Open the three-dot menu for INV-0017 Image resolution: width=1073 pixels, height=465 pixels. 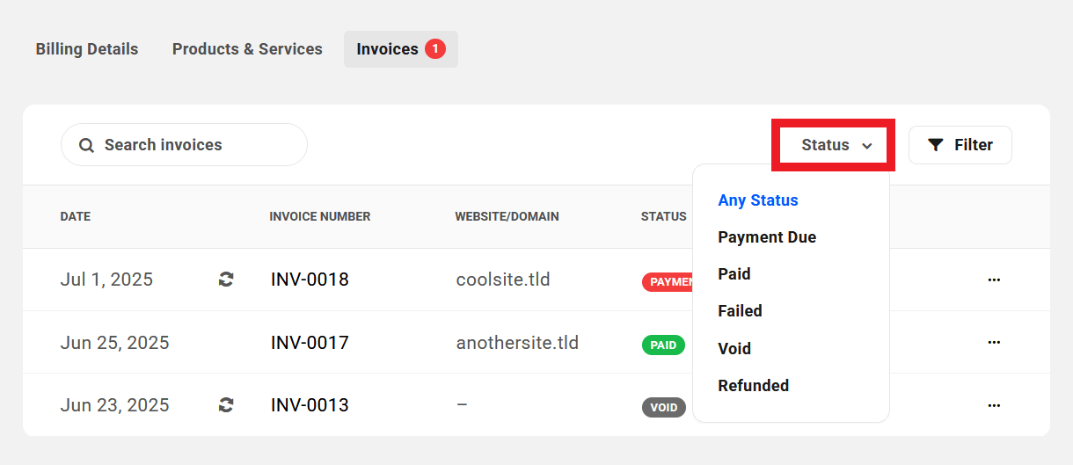click(994, 342)
